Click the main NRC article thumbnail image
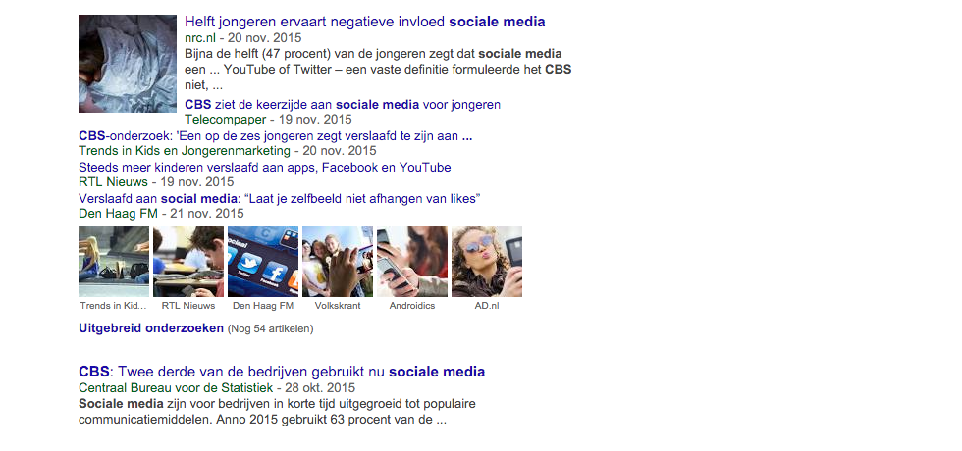Viewport: 962px width, 451px height. (x=128, y=64)
